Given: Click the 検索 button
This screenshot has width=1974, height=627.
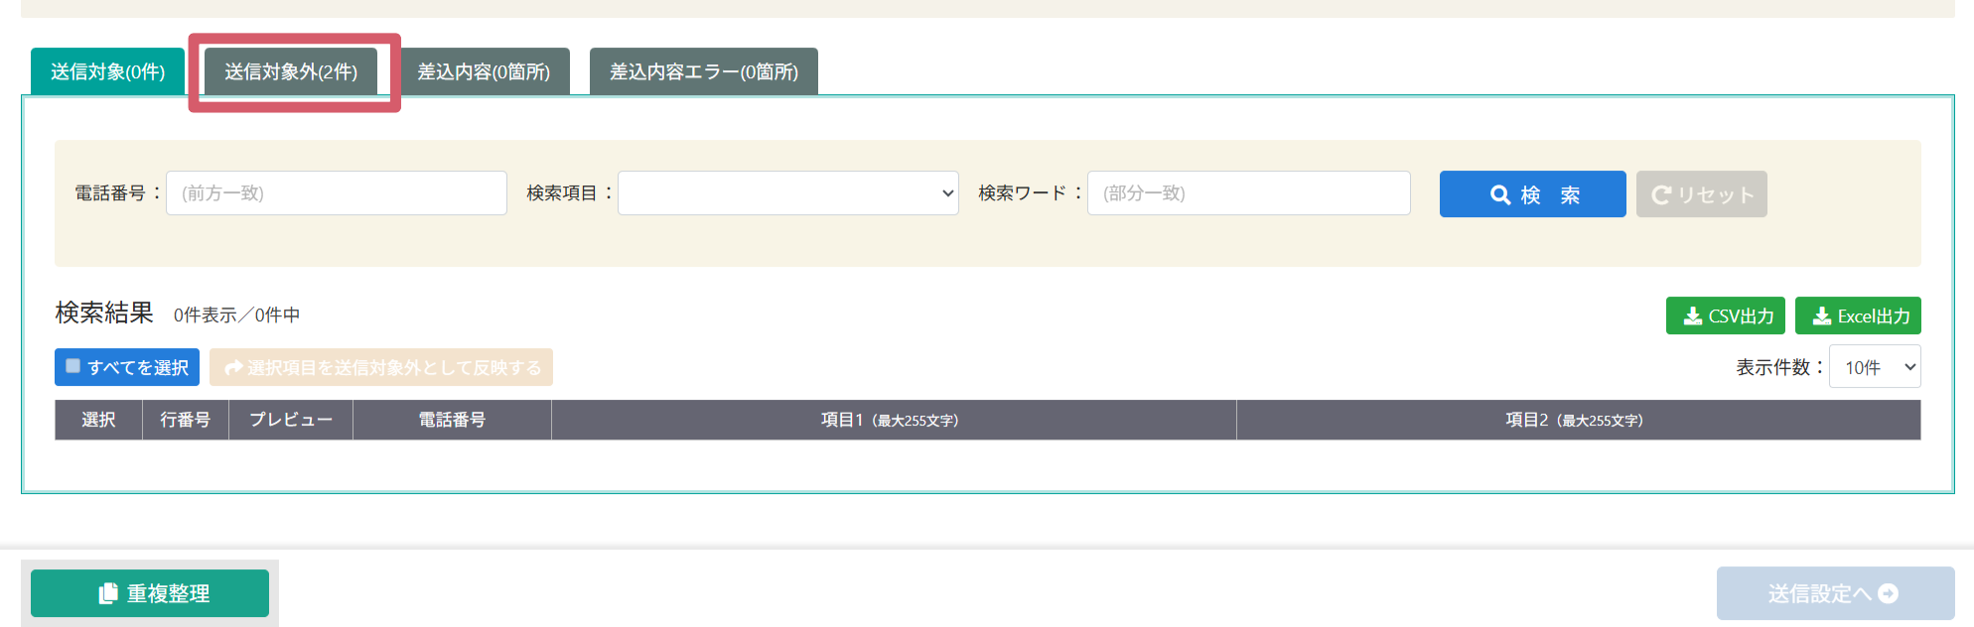Looking at the screenshot, I should click(1533, 194).
